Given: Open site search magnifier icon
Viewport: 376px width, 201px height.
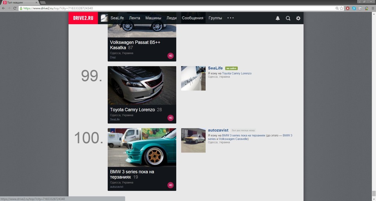Looking at the screenshot, I should point(288,18).
